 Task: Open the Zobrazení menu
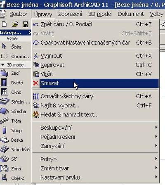70,14
